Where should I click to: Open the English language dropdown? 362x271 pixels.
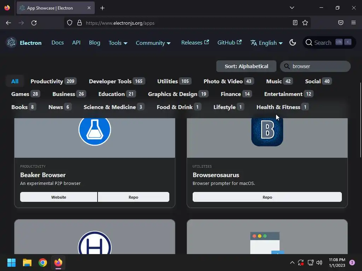(267, 43)
